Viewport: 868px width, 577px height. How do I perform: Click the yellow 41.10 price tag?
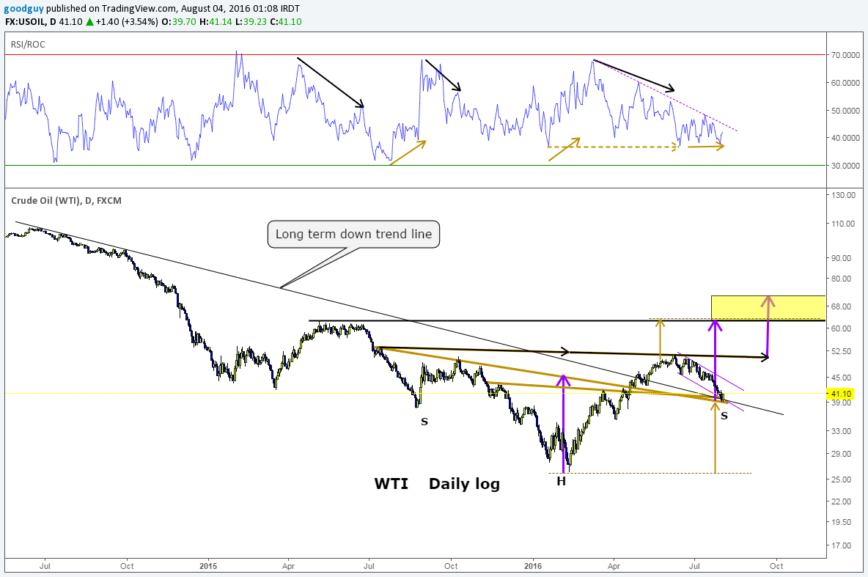coord(840,394)
